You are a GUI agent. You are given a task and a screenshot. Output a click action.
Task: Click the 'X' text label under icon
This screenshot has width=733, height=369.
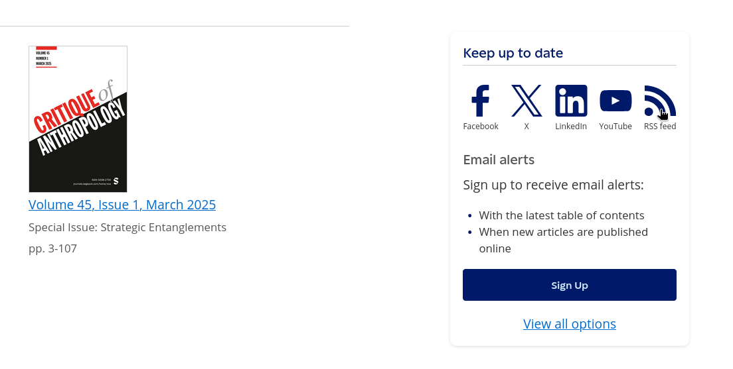click(527, 127)
